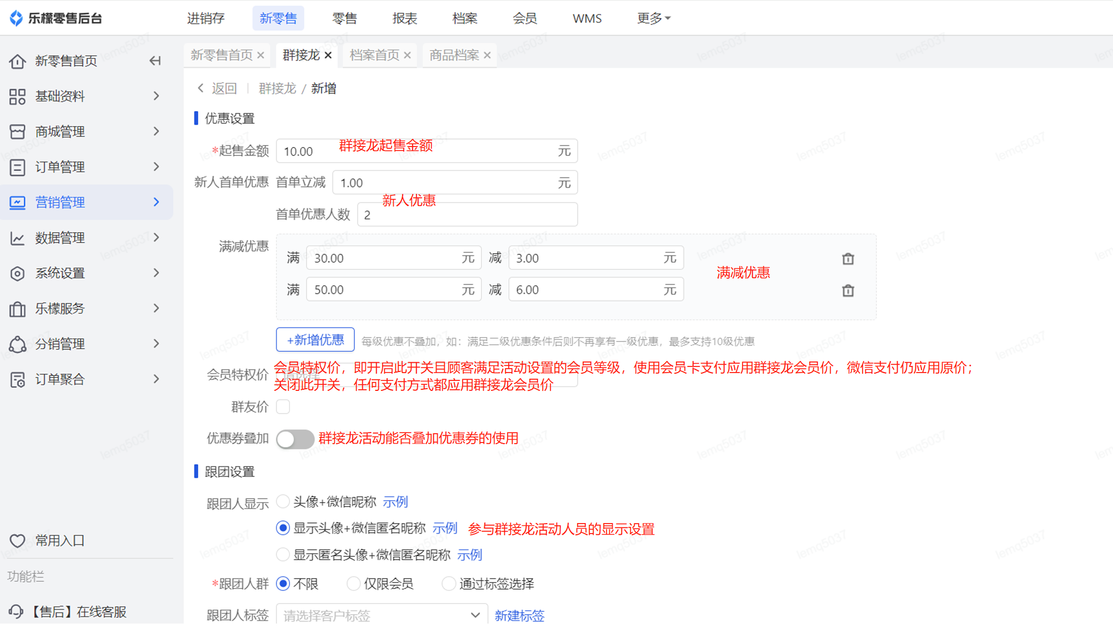Close the 商品档案 tab
1113x628 pixels.
pyautogui.click(x=487, y=55)
